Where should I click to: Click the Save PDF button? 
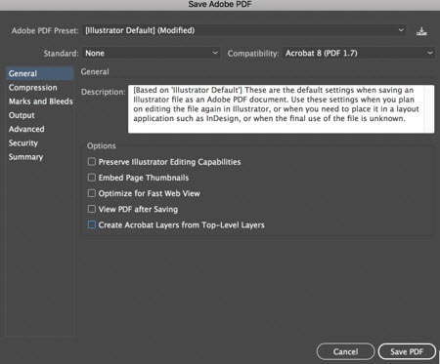pos(407,351)
